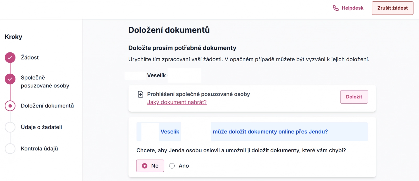Click the Společně posuzované osoby step checkmark
This screenshot has height=181, width=419.
coord(10,79)
